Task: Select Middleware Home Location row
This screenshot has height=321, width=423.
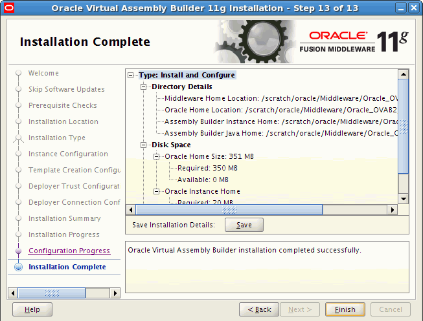Action: pyautogui.click(x=281, y=98)
